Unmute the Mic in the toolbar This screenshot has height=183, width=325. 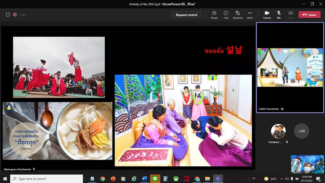coord(279,15)
